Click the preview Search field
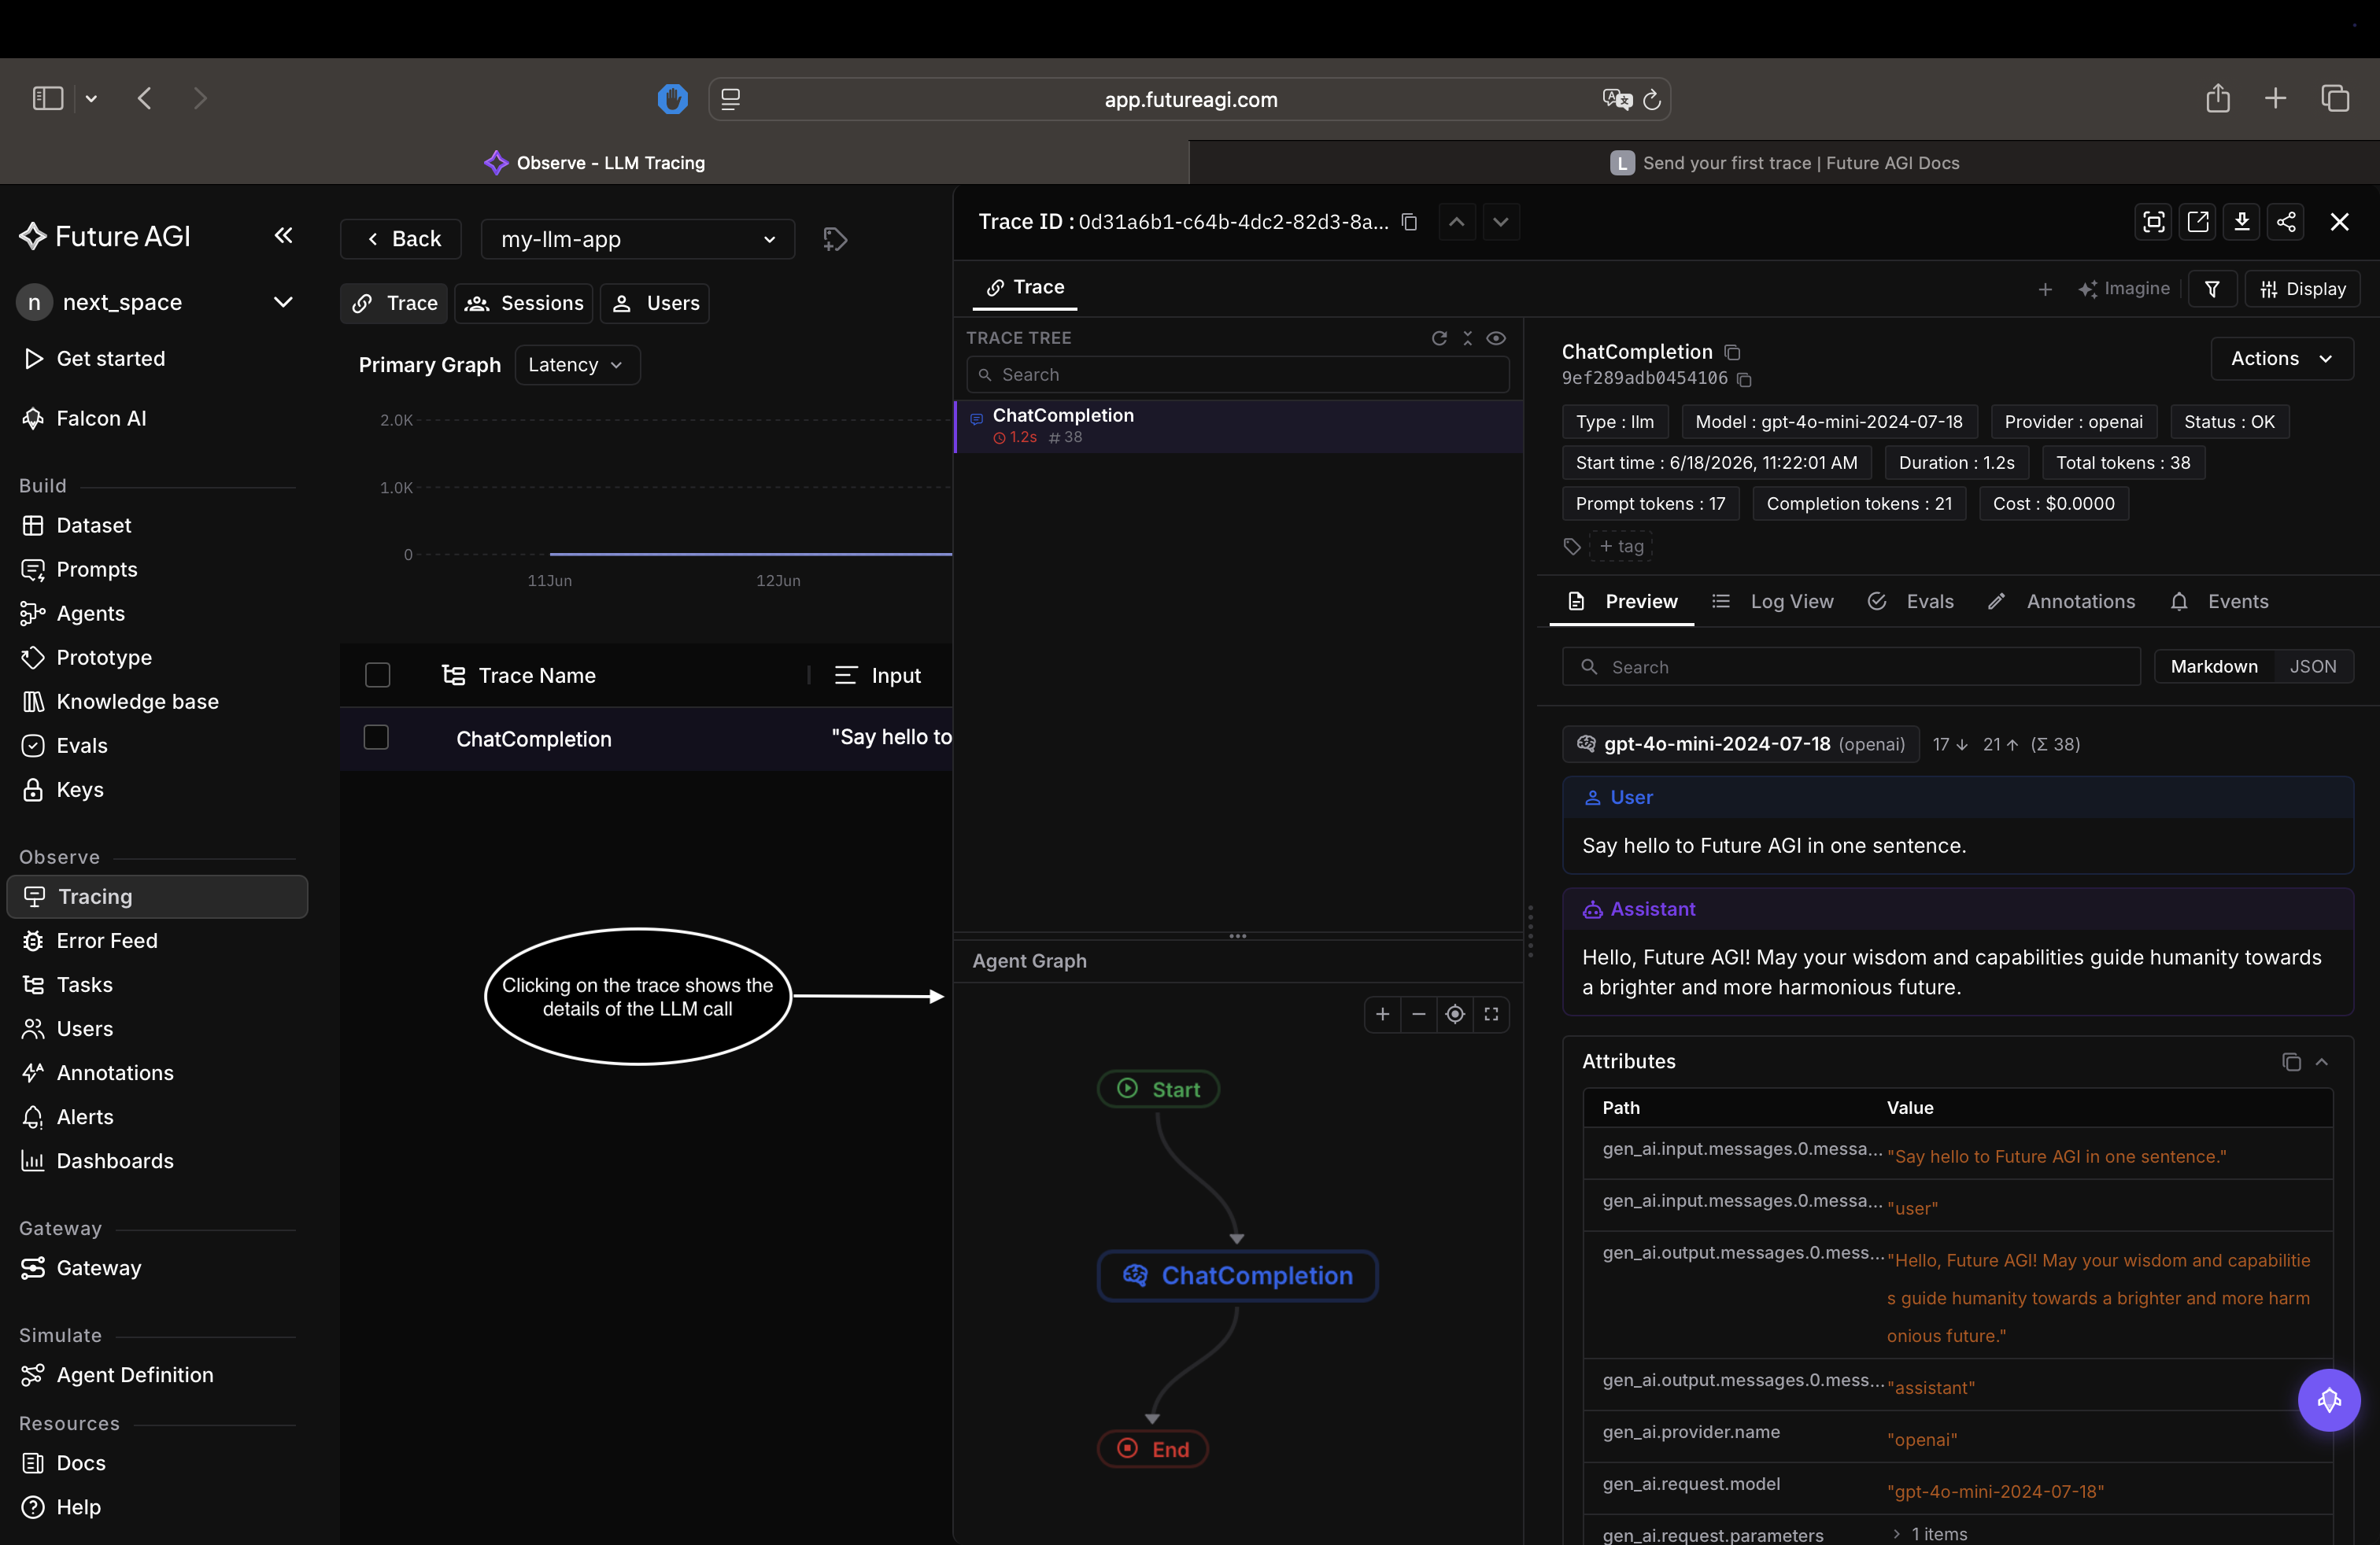Image resolution: width=2380 pixels, height=1545 pixels. tap(1850, 666)
